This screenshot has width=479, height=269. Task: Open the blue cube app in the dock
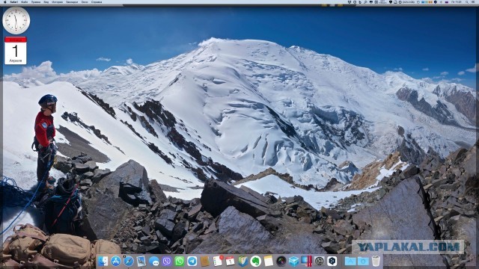(x=294, y=261)
